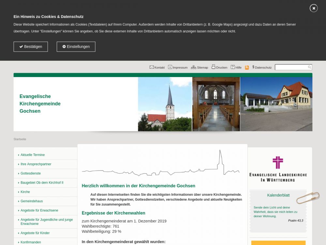Click into the search text field

point(291,67)
